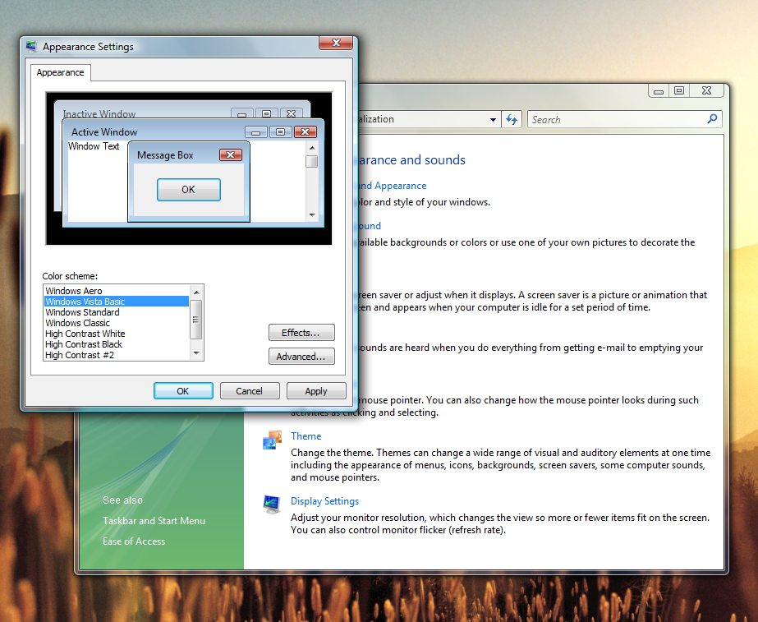The height and width of the screenshot is (622, 758).
Task: Click the color scheme list down arrow
Action: [x=196, y=353]
